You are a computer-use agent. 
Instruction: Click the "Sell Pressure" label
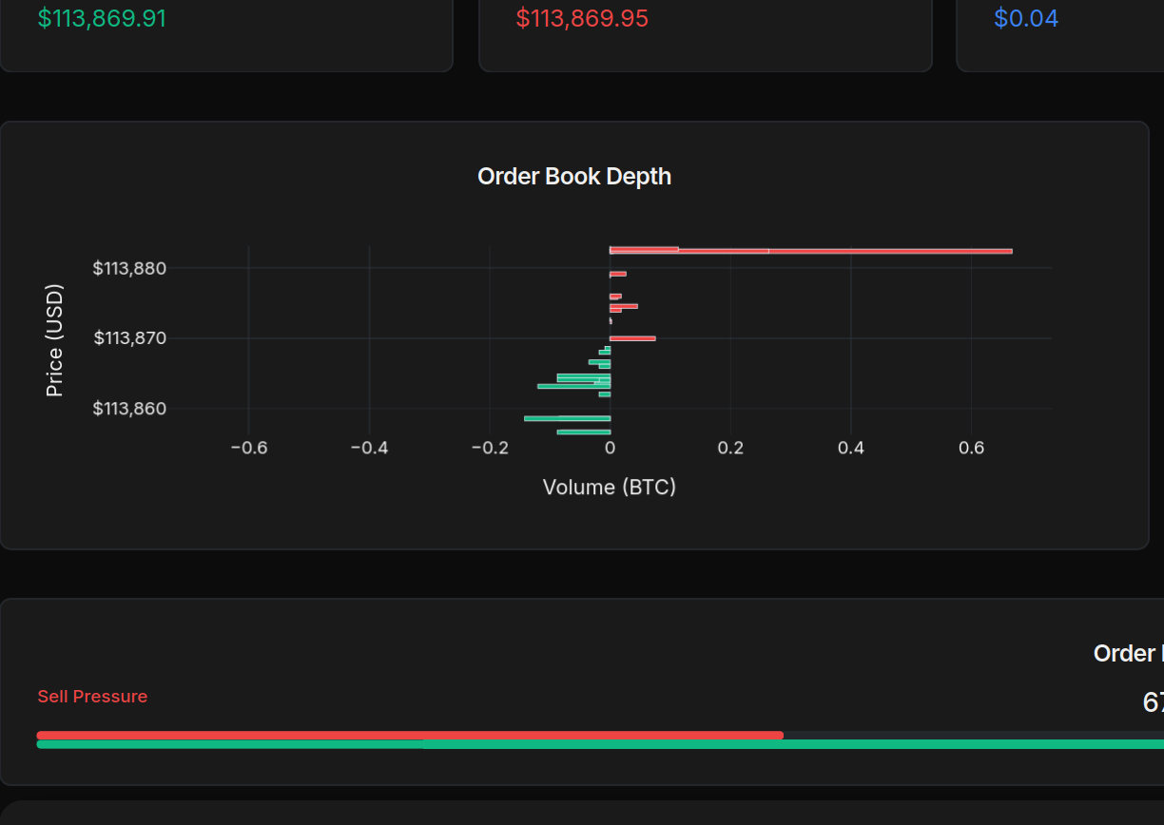[92, 697]
